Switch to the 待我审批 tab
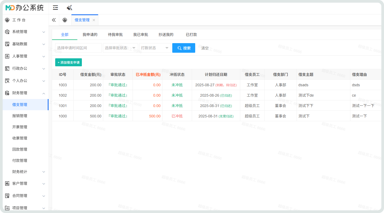The height and width of the screenshot is (213, 384). click(115, 35)
